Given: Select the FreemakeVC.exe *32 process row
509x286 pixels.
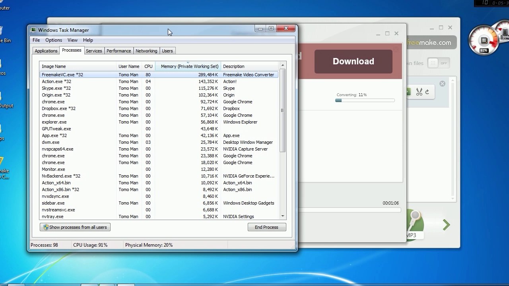Looking at the screenshot, I should pyautogui.click(x=159, y=75).
